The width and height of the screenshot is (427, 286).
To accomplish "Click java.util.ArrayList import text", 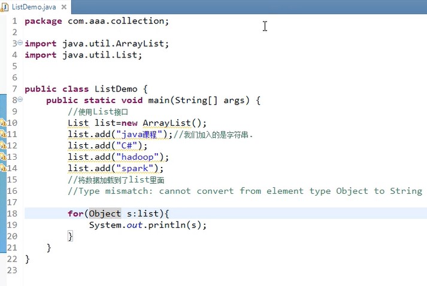I will click(x=113, y=44).
